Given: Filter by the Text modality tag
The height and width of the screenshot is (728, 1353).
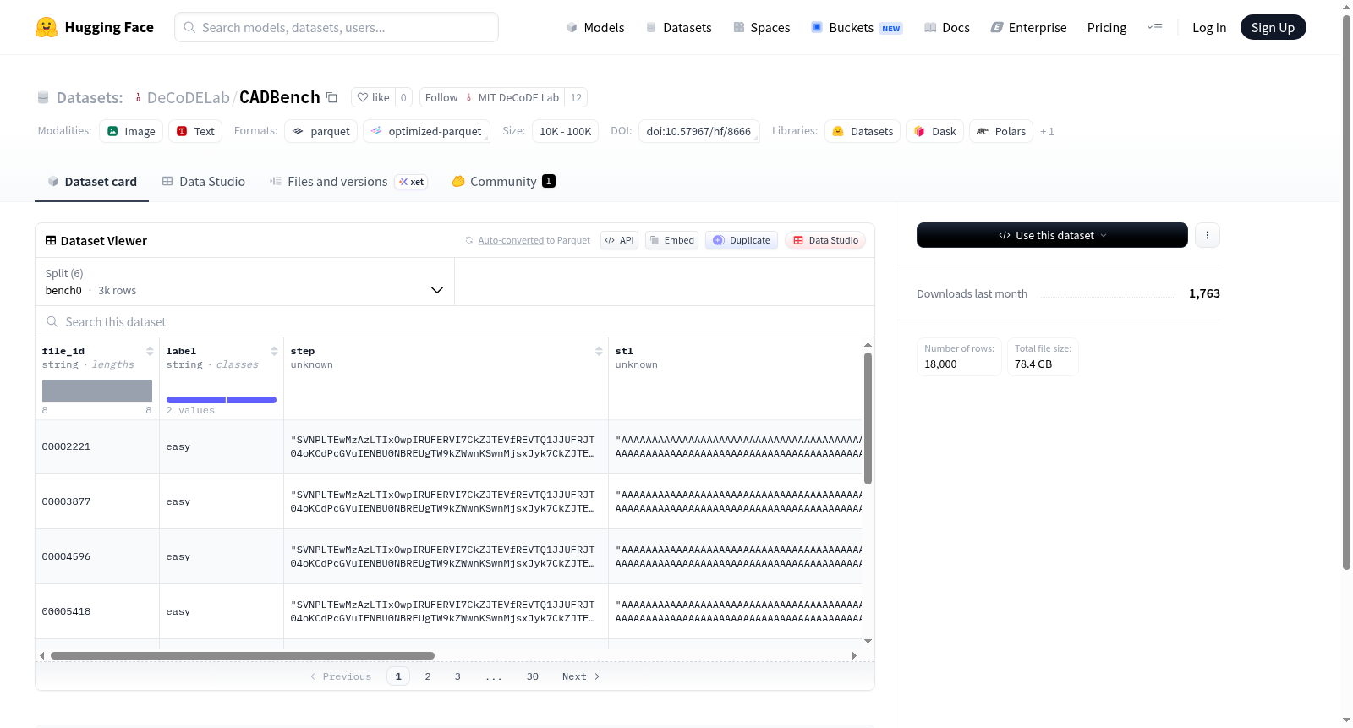Looking at the screenshot, I should (195, 131).
